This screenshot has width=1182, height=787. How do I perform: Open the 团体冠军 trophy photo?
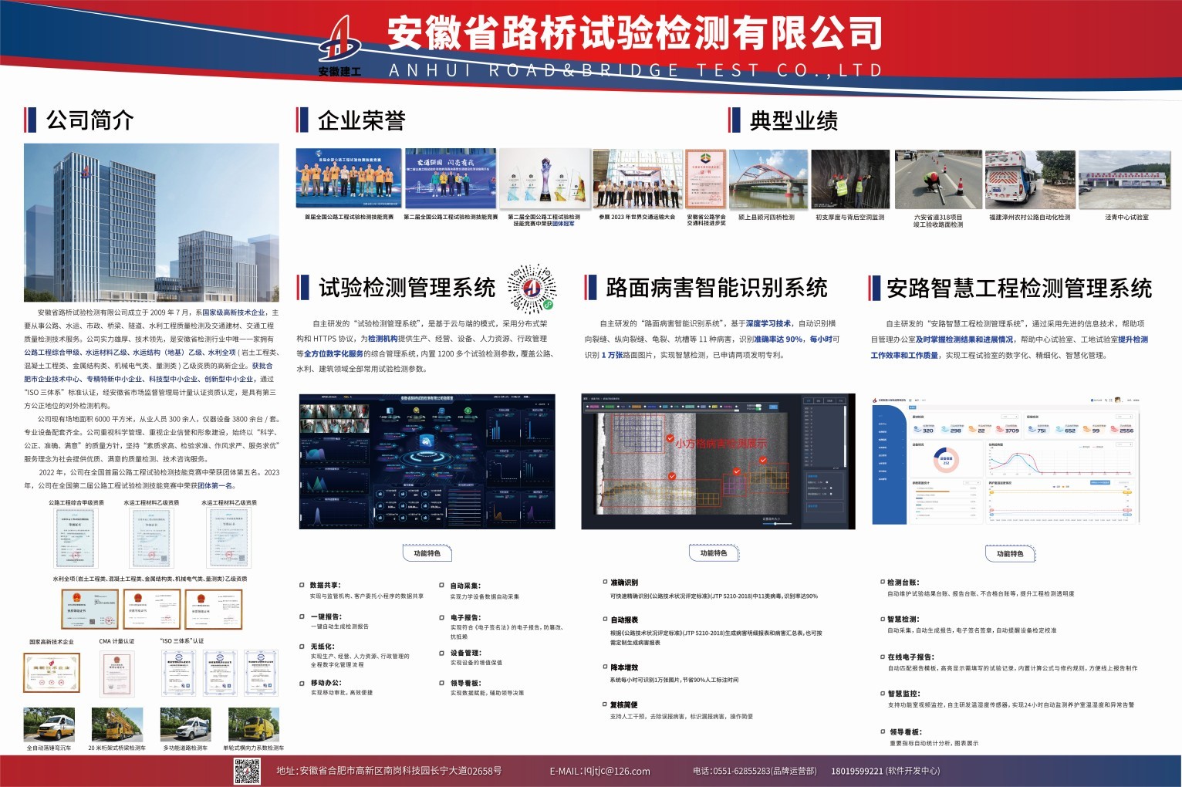click(x=544, y=178)
